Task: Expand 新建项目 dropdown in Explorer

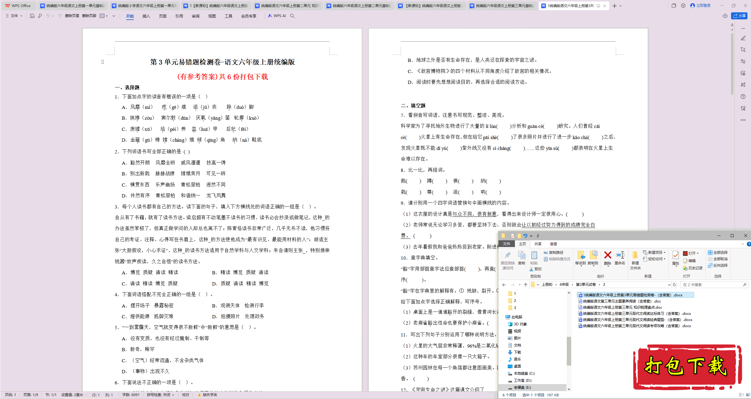Action: click(664, 253)
